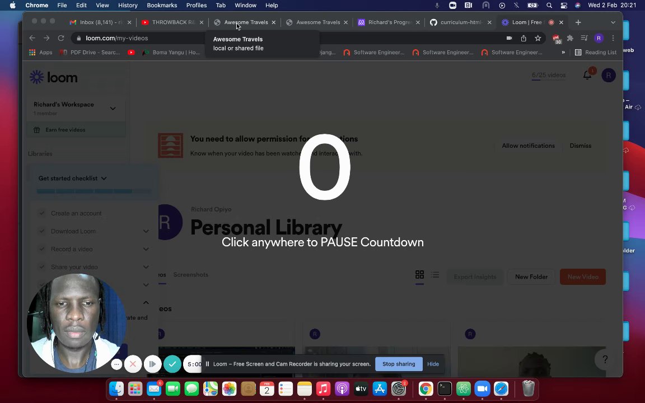Open the Chrome extensions puzzle icon
The height and width of the screenshot is (403, 645).
tap(570, 38)
